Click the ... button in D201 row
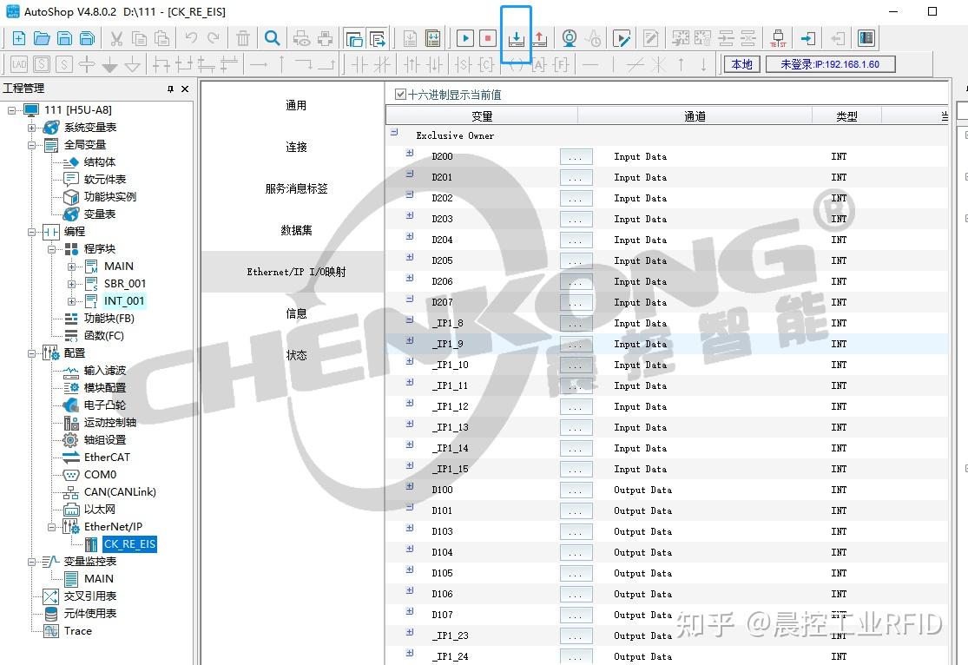The width and height of the screenshot is (968, 665). 576,178
